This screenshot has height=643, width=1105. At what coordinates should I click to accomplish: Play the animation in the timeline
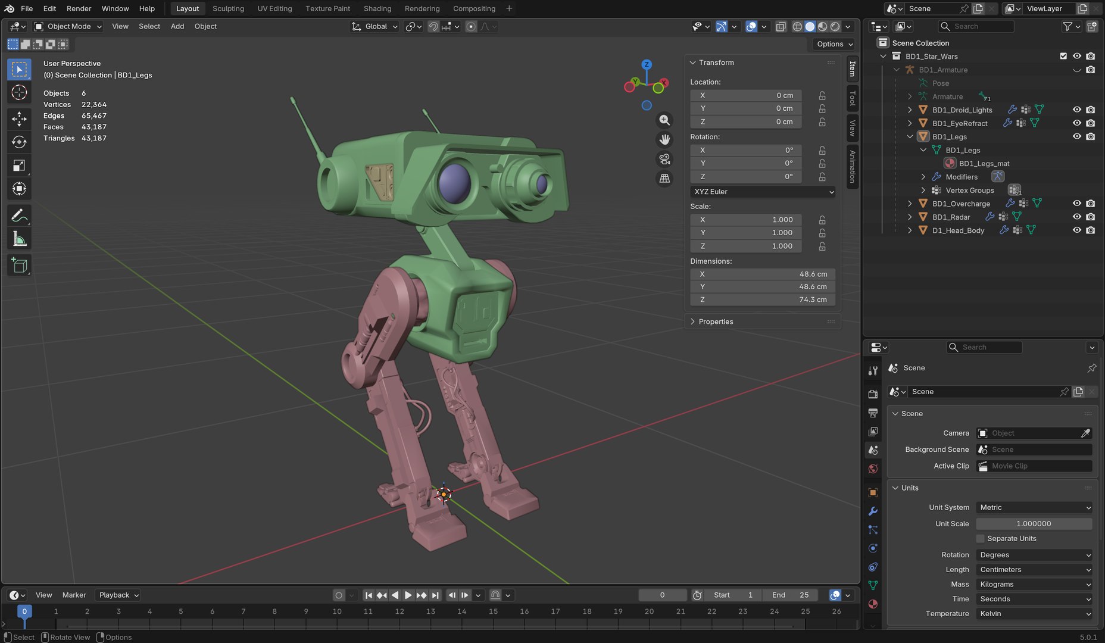[408, 595]
